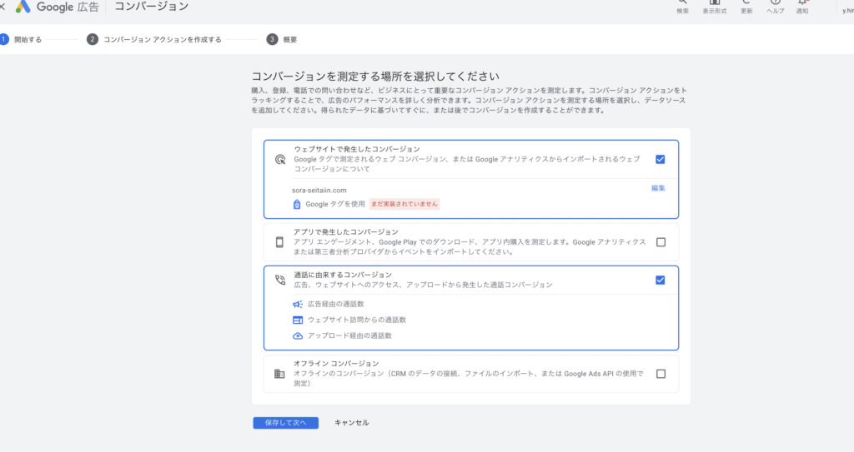
Task: Click the 更新 refresh icon
Action: [x=746, y=4]
